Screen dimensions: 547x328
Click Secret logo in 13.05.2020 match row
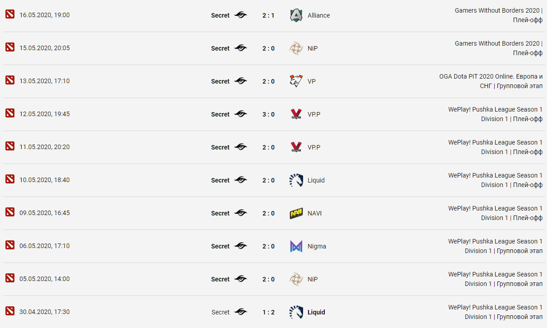[x=241, y=81]
